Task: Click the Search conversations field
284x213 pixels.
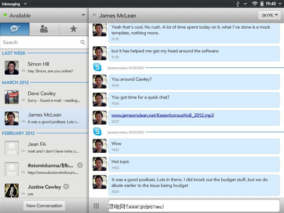Action: point(40,42)
